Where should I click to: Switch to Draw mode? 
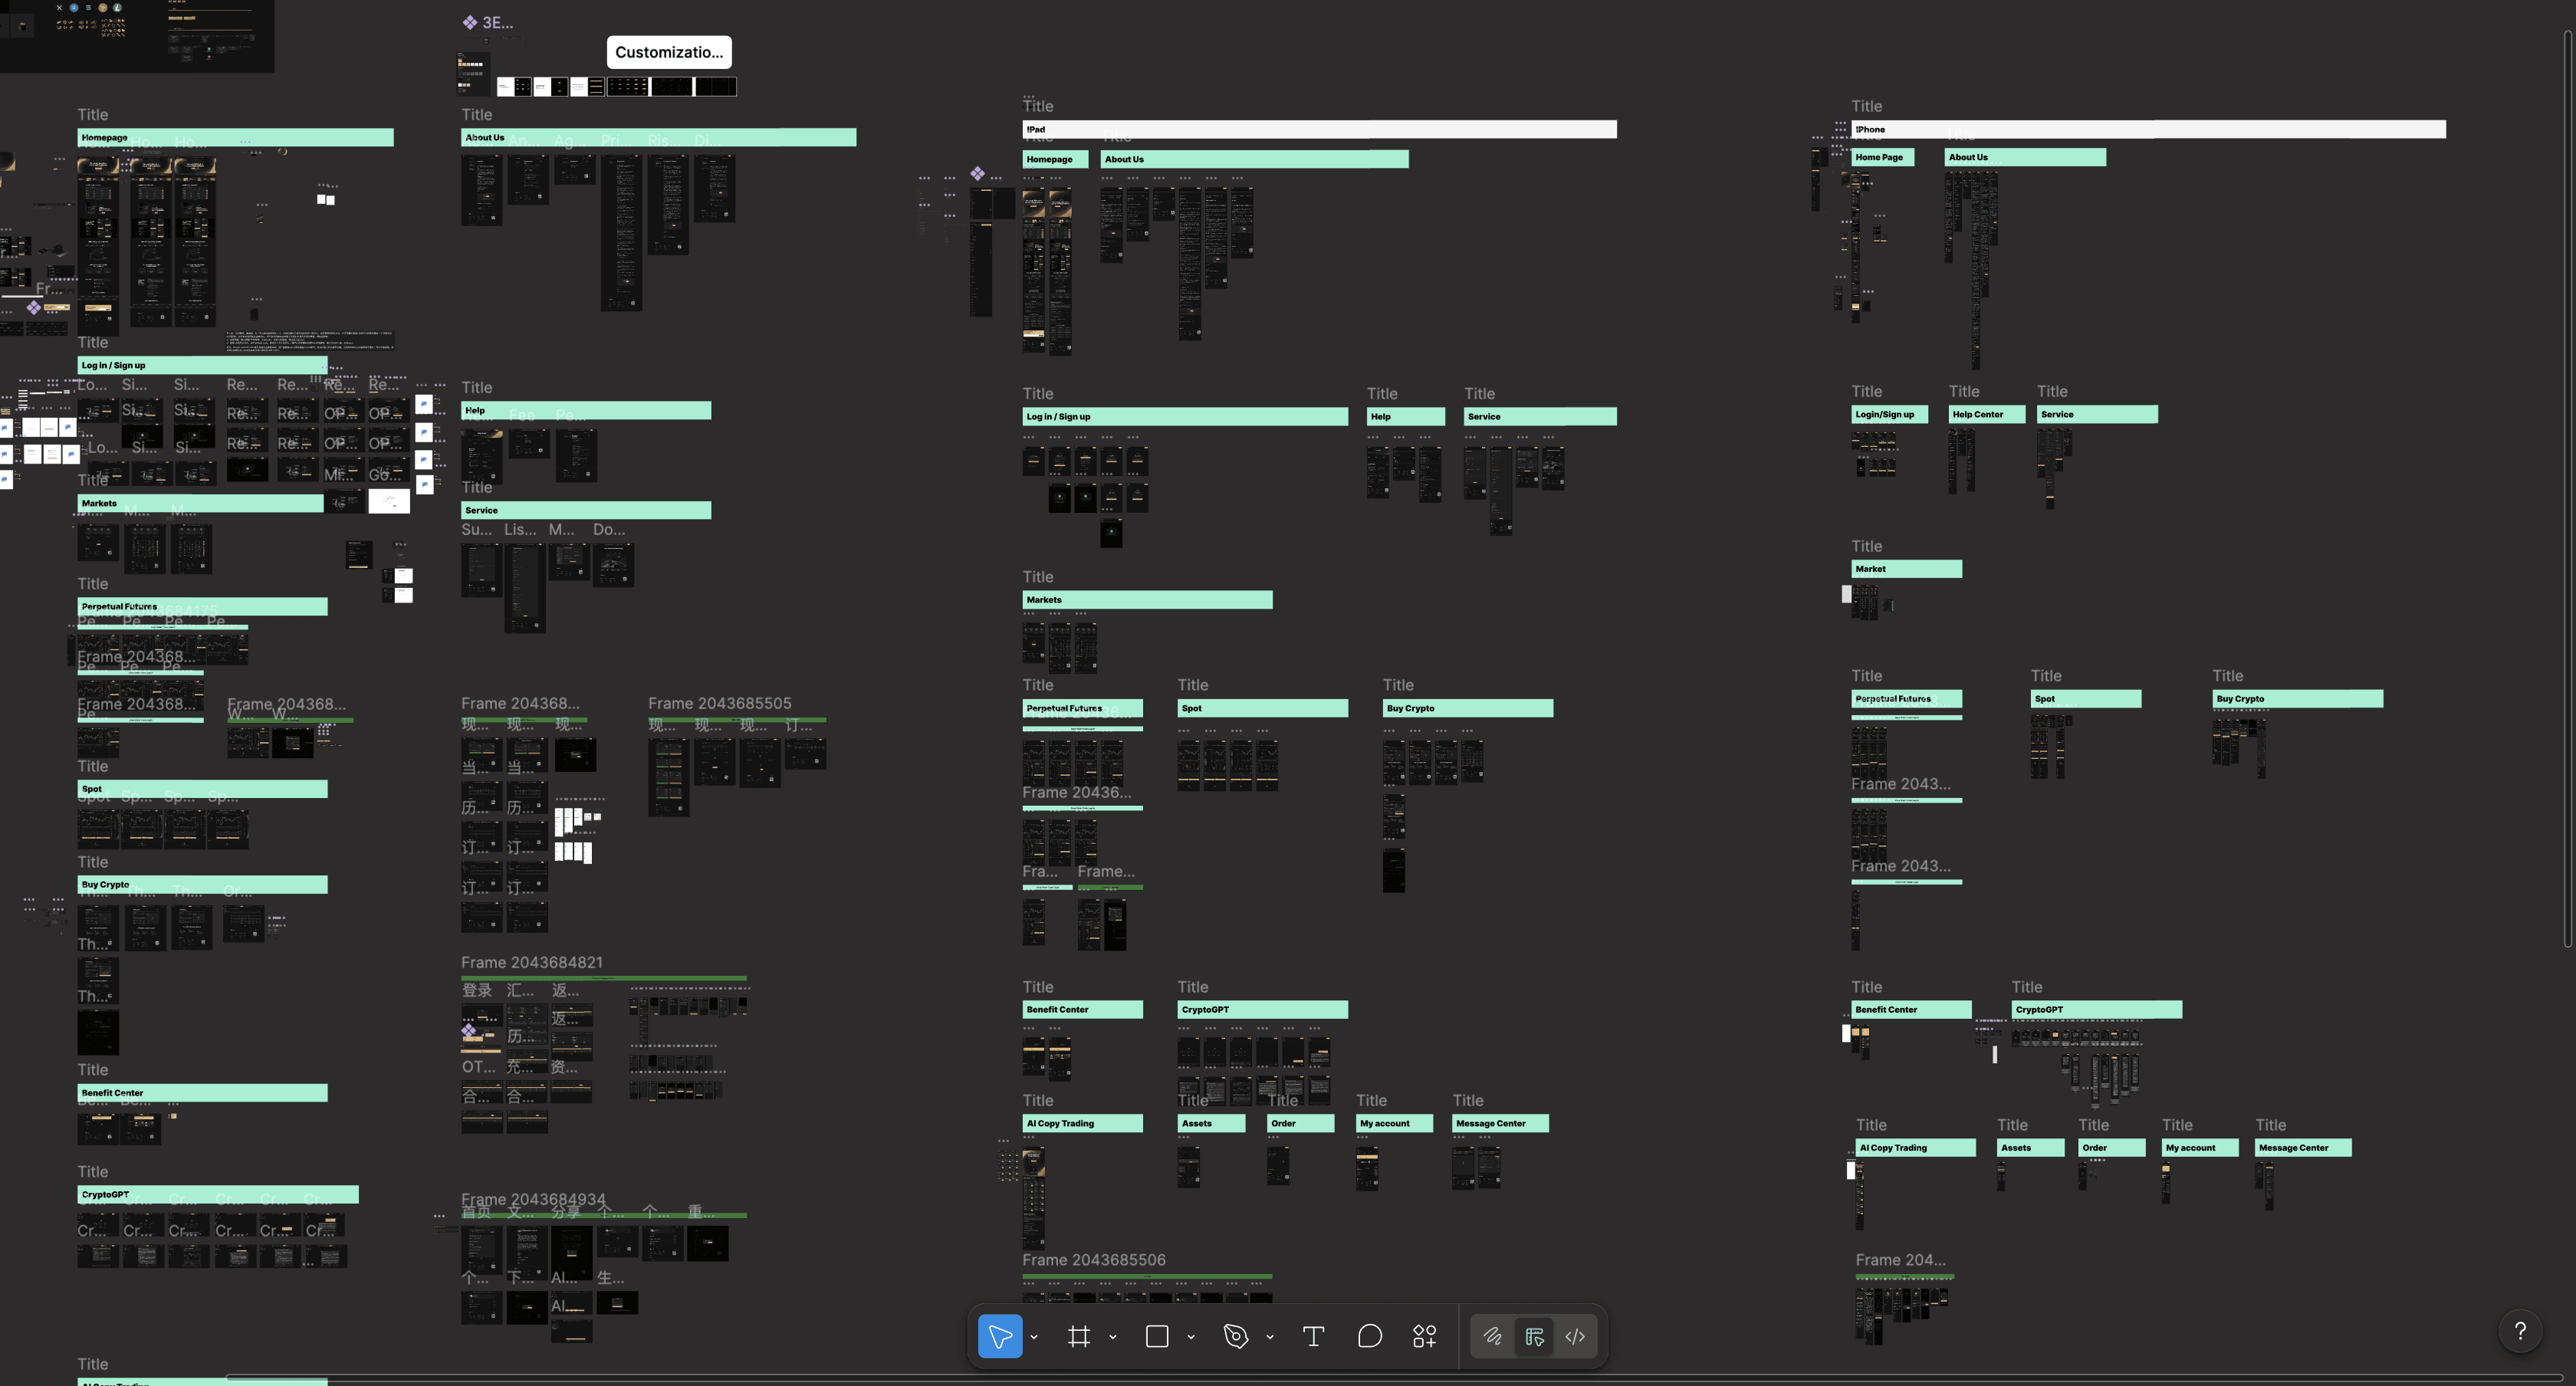[1492, 1336]
